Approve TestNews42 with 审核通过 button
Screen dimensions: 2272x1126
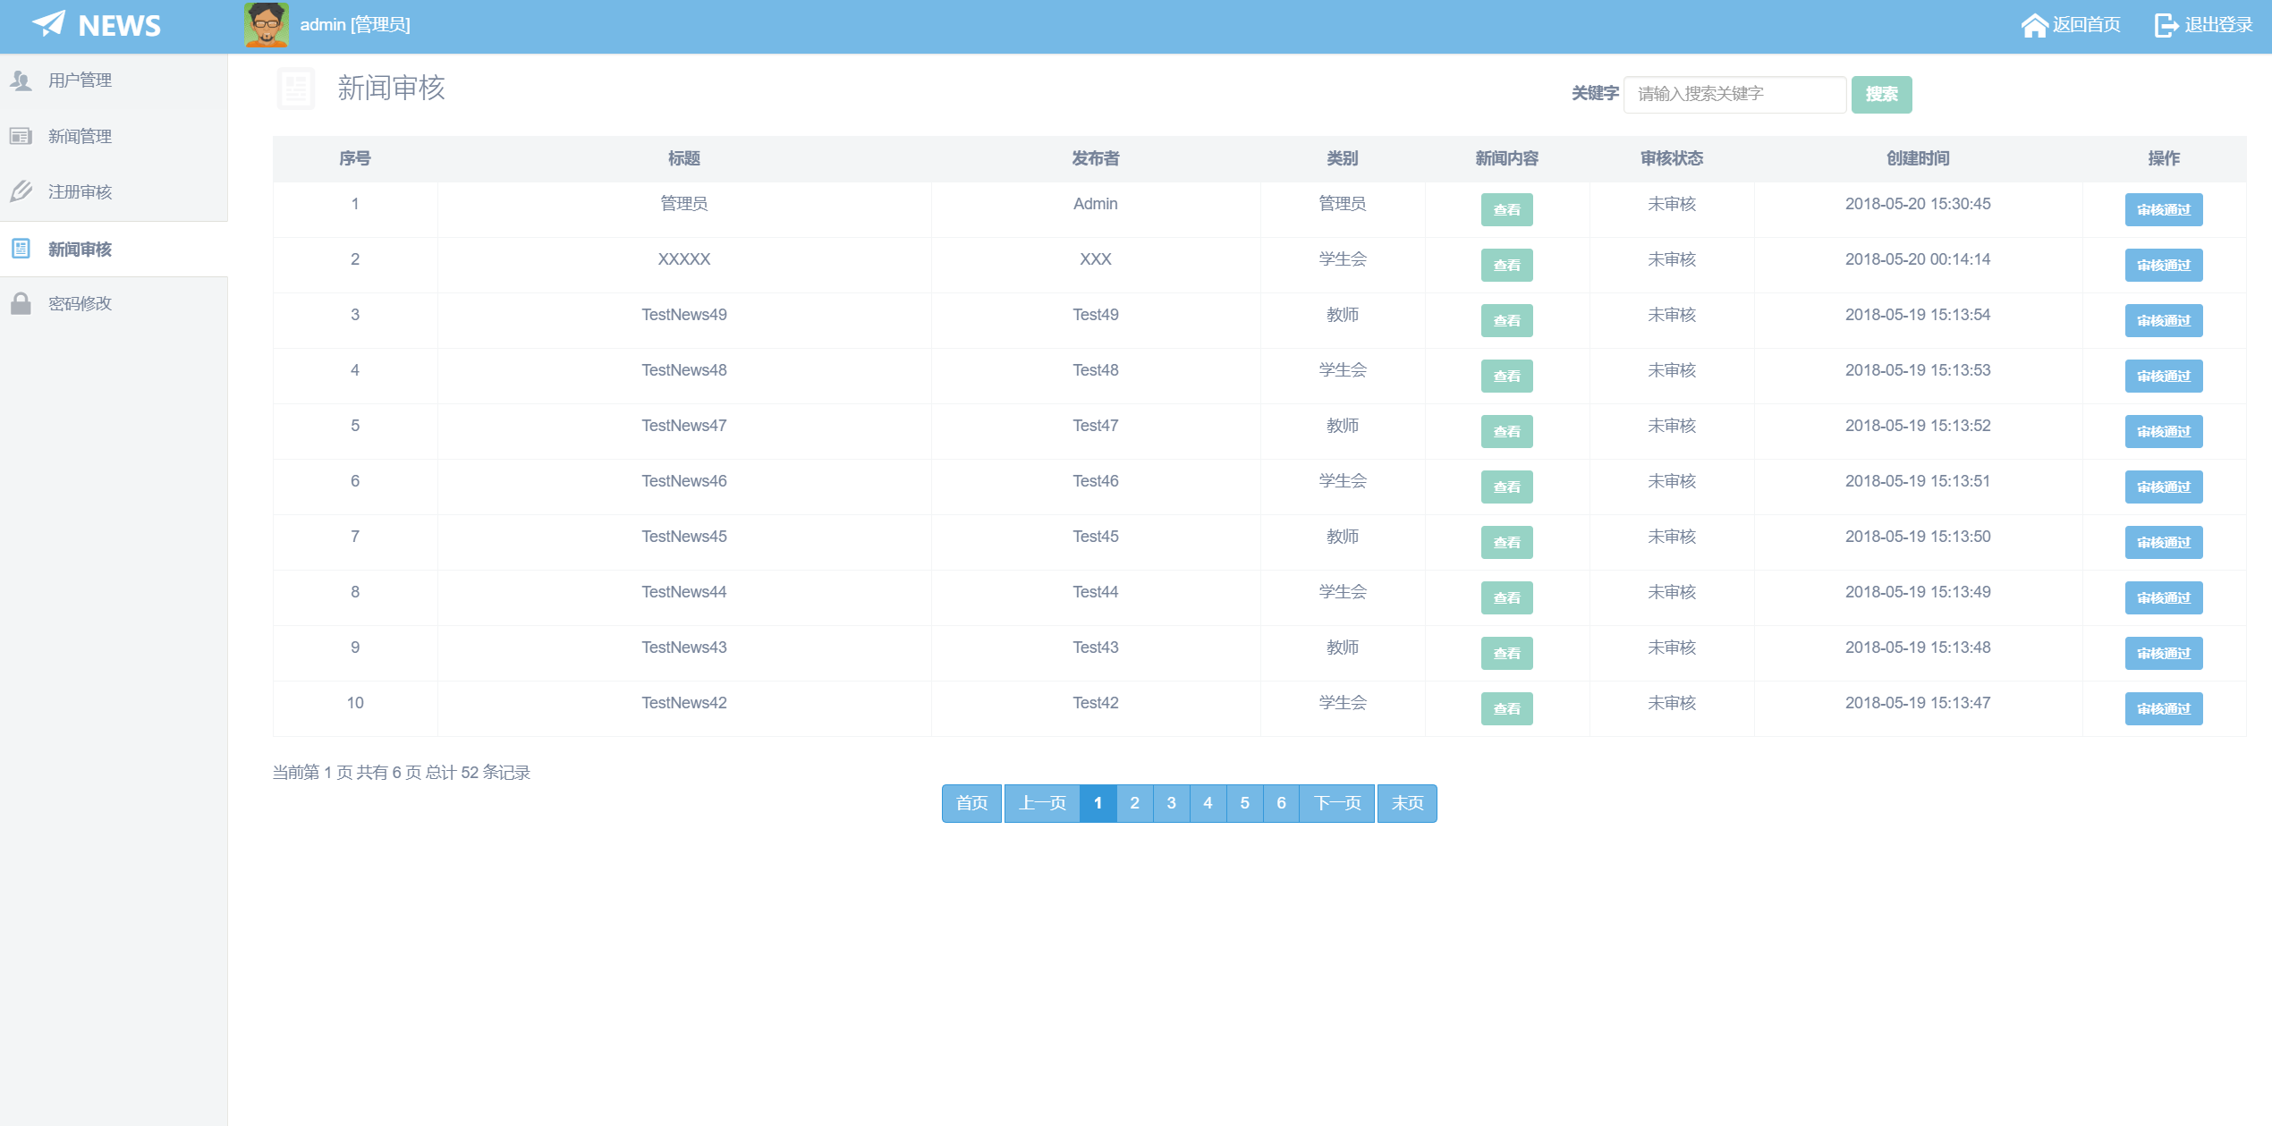tap(2163, 708)
